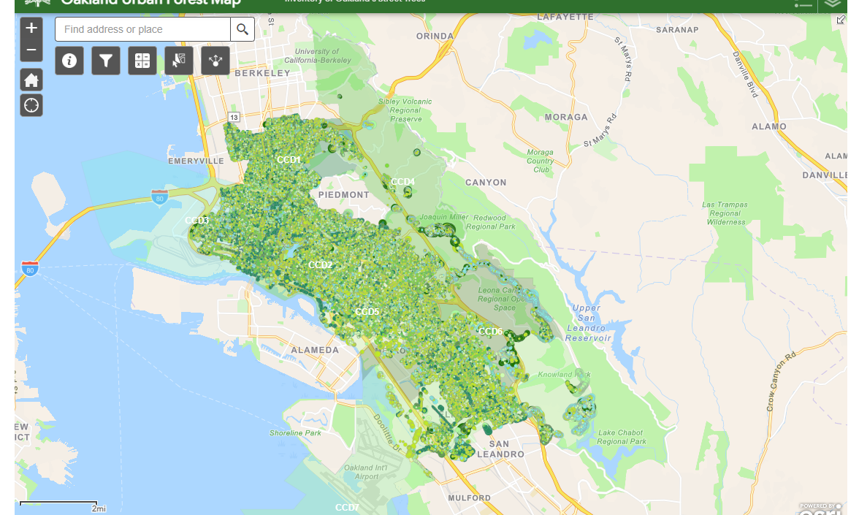Image resolution: width=859 pixels, height=515 pixels.
Task: Click the Shoreline Park label
Action: coord(295,432)
